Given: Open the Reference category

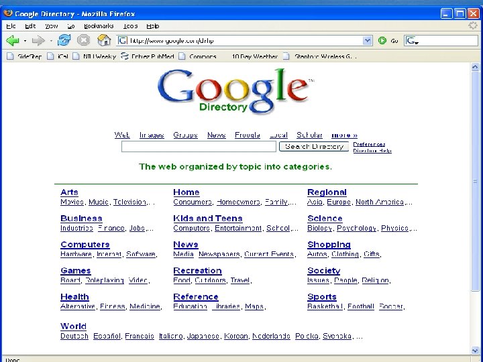Looking at the screenshot, I should 196,297.
